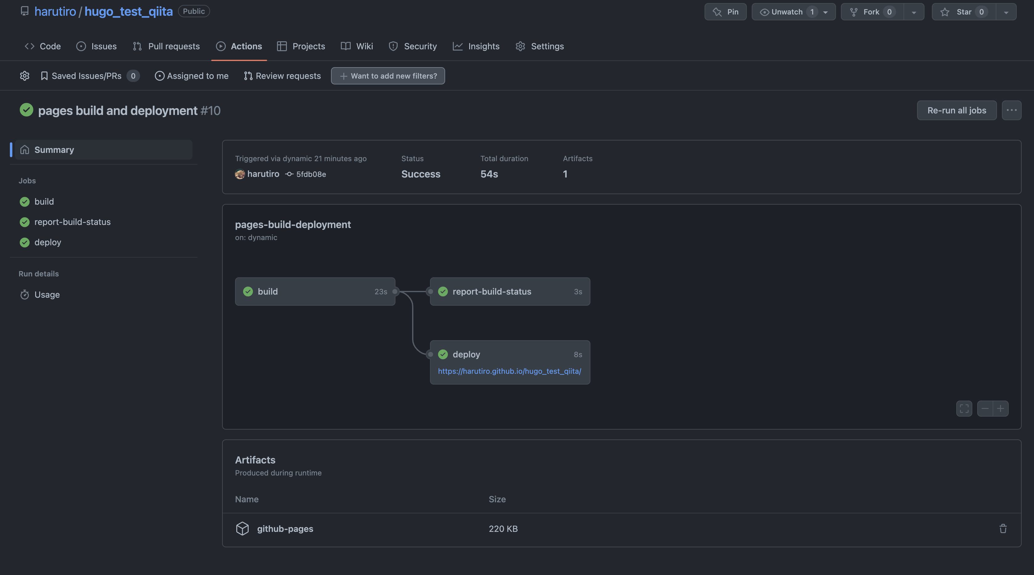
Task: Zoom out the workflow graph
Action: [x=985, y=409]
